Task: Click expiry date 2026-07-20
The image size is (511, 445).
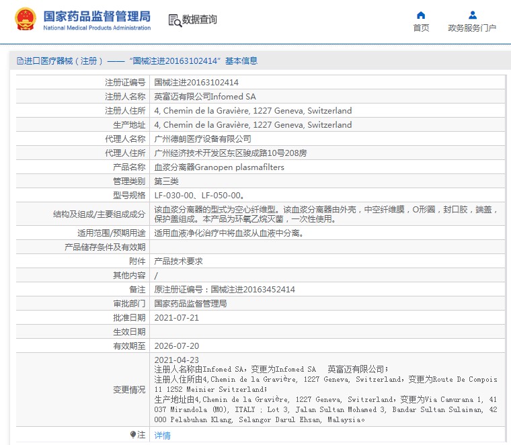Action: pos(177,346)
